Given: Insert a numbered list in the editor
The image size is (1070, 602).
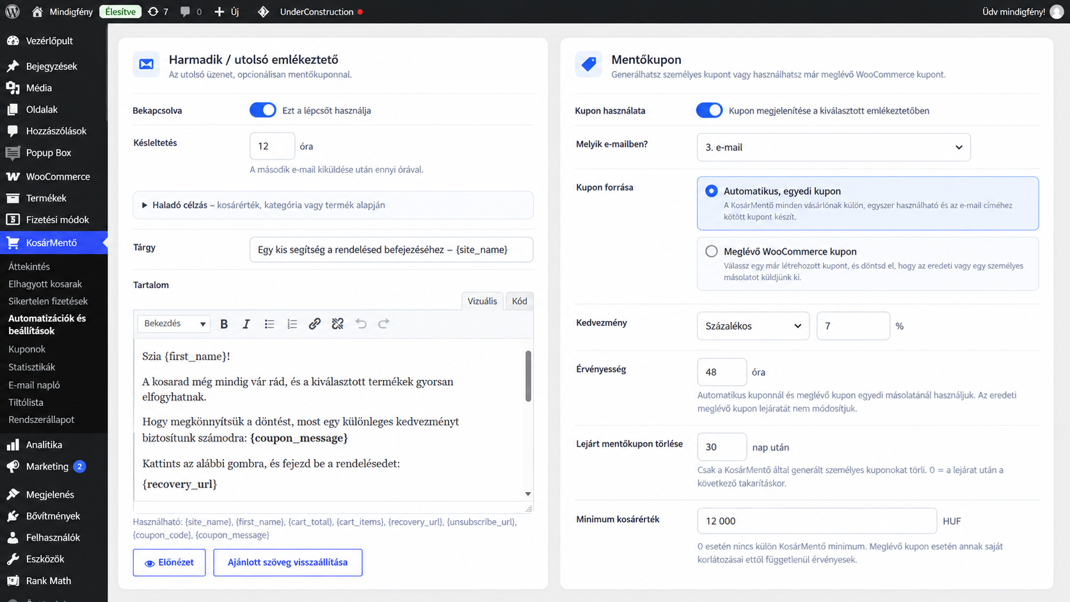Looking at the screenshot, I should pyautogui.click(x=292, y=324).
